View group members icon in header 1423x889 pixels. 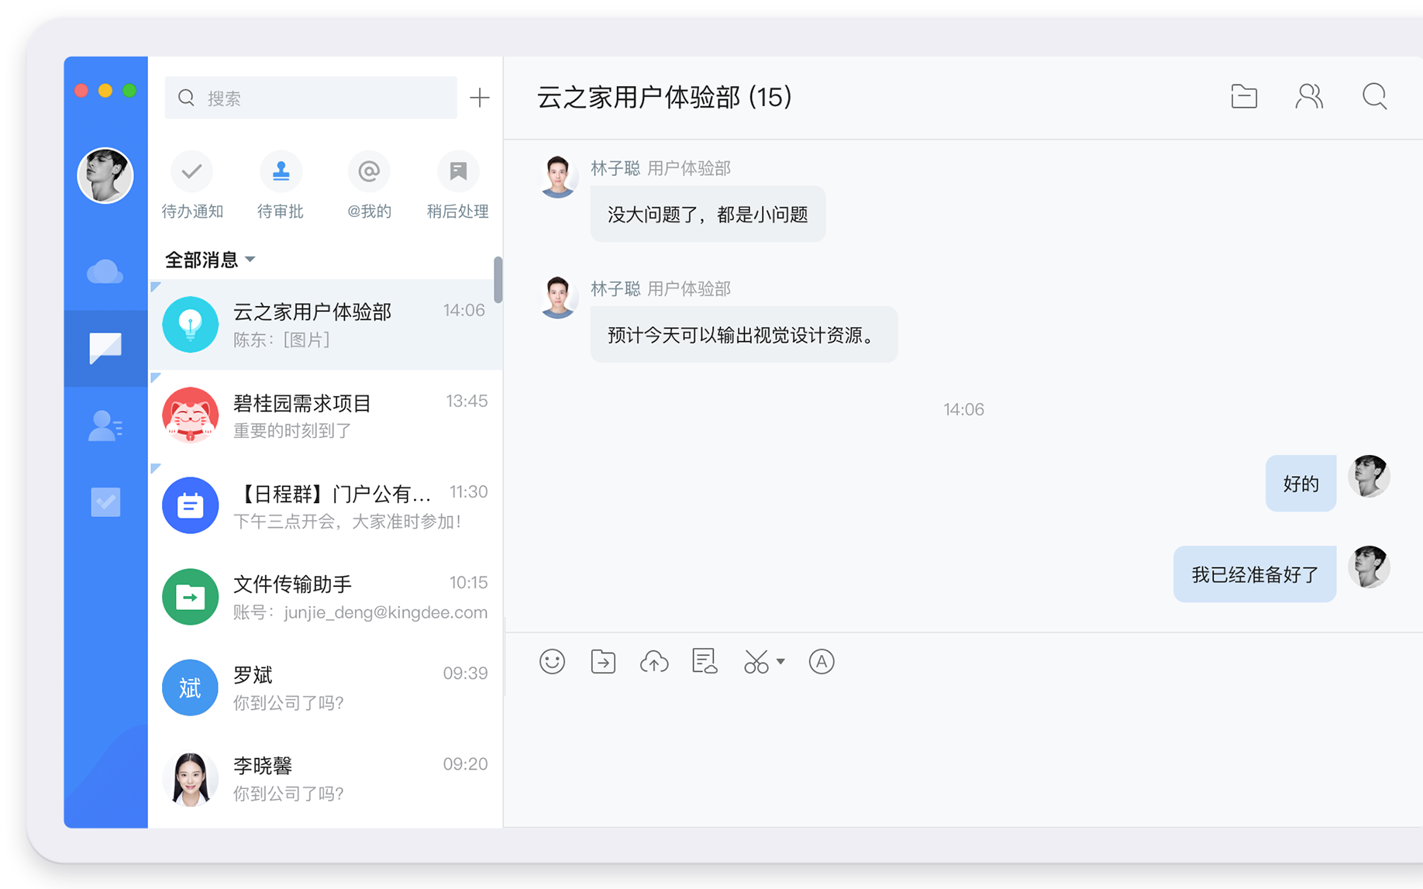(x=1309, y=97)
